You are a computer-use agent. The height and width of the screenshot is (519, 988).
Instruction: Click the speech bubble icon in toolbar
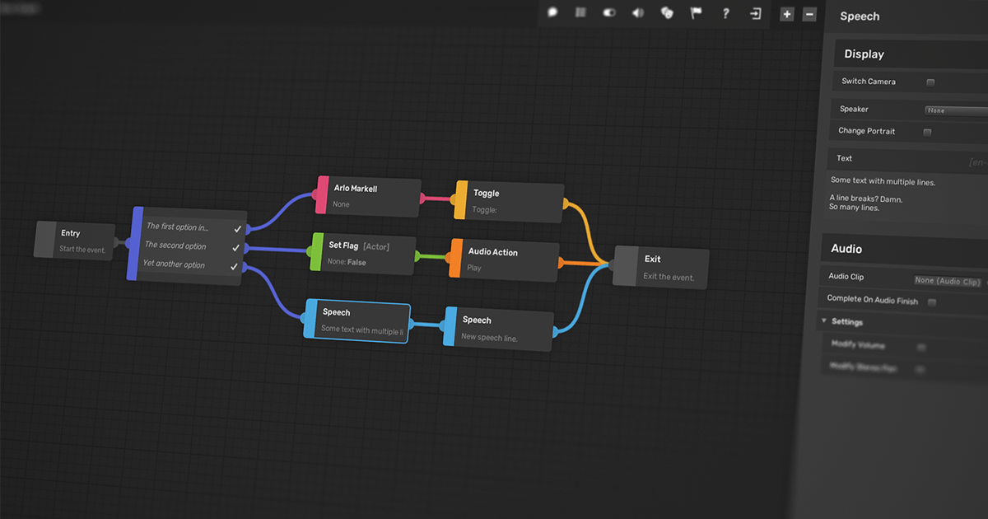[553, 13]
